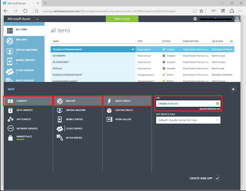
Task: Click the globe language icon in header
Action: pos(195,19)
